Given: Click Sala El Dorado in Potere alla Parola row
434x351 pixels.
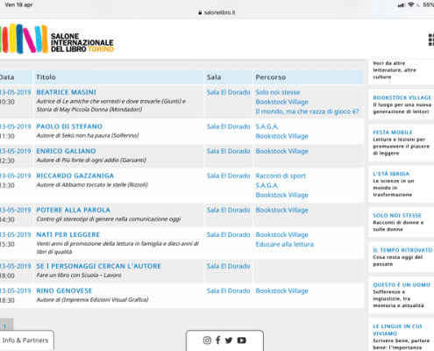Looking at the screenshot, I should coord(228,210).
